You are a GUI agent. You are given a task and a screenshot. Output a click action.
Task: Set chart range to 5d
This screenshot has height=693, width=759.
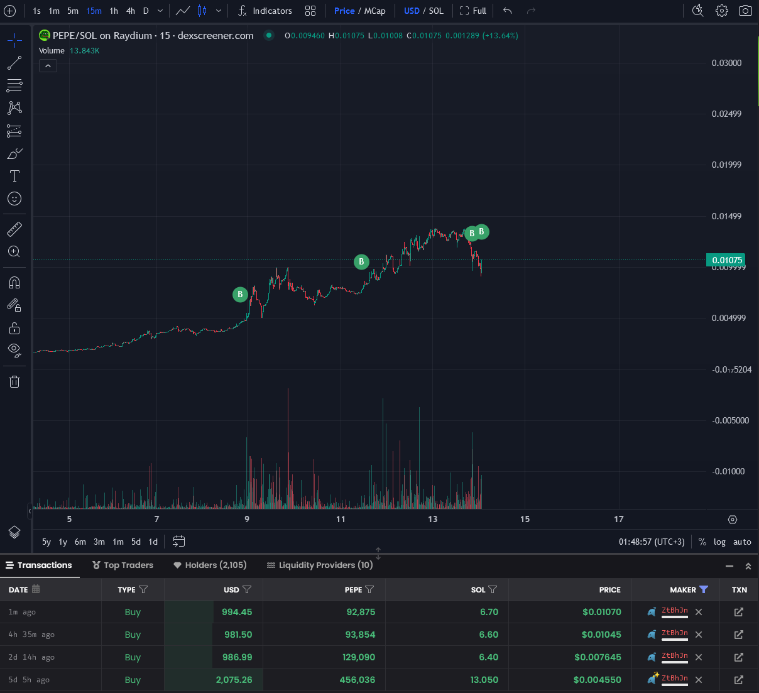tap(136, 542)
